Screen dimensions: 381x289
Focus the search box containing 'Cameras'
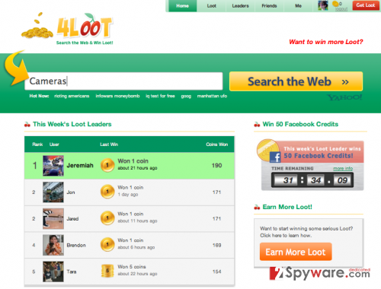(x=123, y=81)
